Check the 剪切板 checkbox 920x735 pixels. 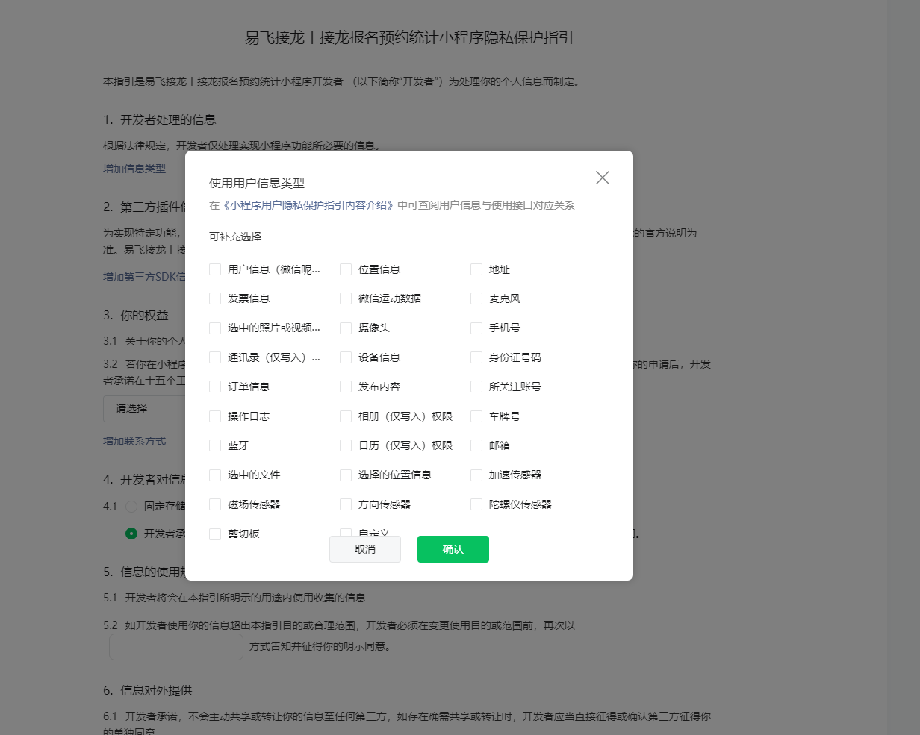click(215, 534)
